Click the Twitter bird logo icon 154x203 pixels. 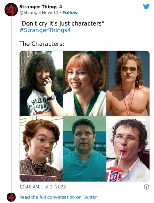[x=146, y=6]
